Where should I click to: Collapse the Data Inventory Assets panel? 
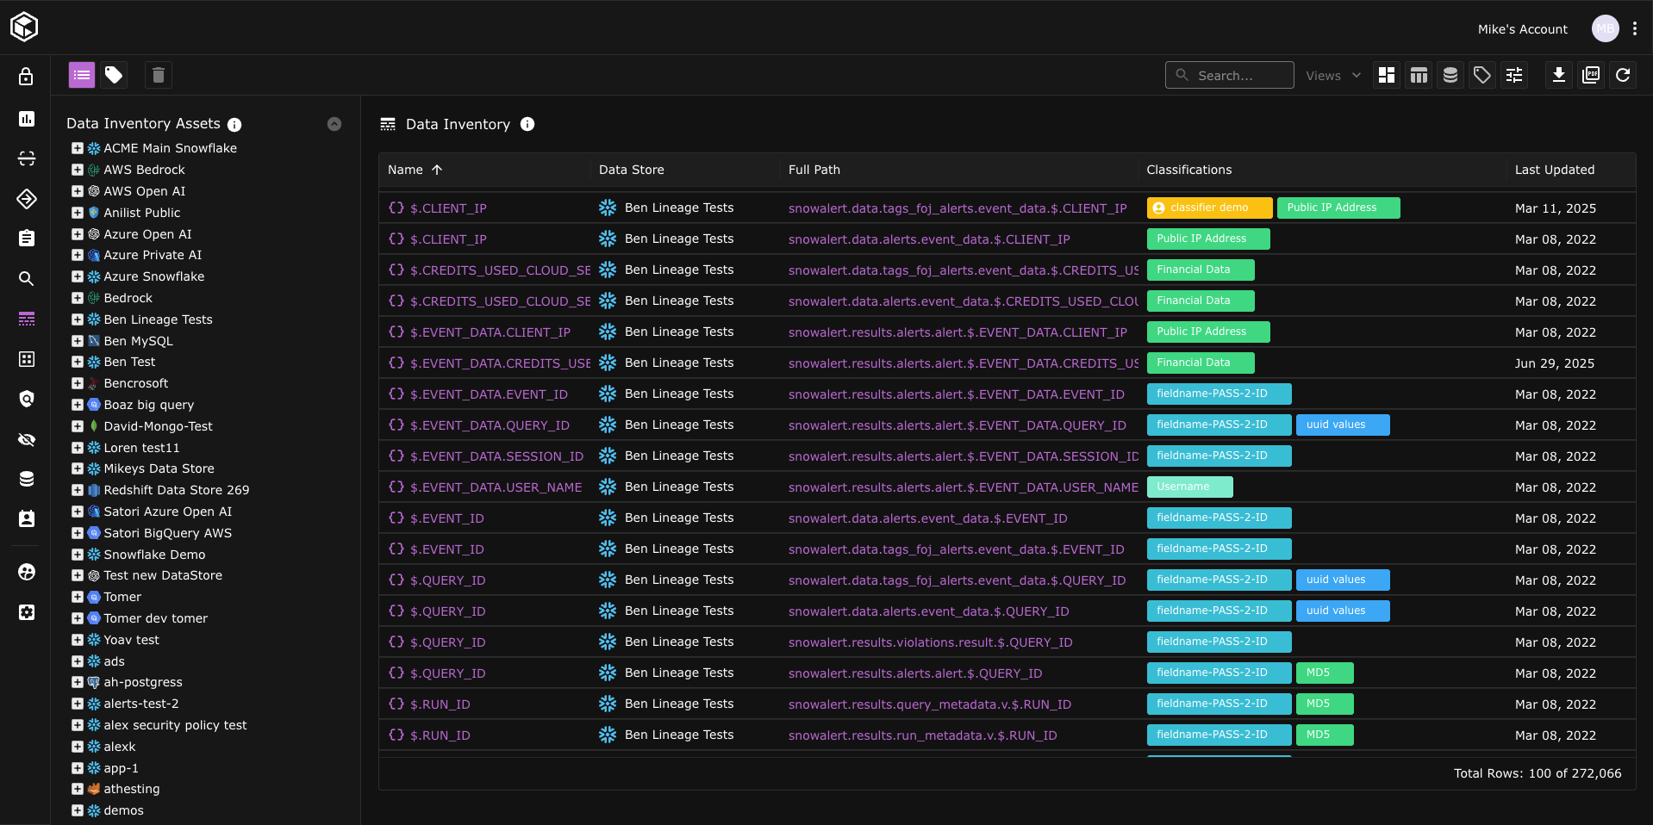tap(334, 124)
